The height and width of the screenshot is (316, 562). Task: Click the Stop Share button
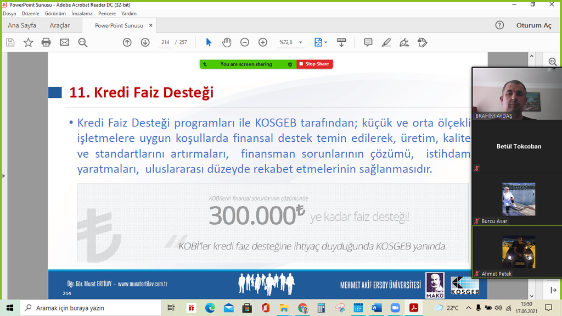(x=314, y=64)
